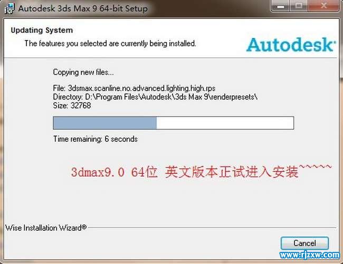Click the Autodesk logo
343x264 pixels.
pos(291,45)
